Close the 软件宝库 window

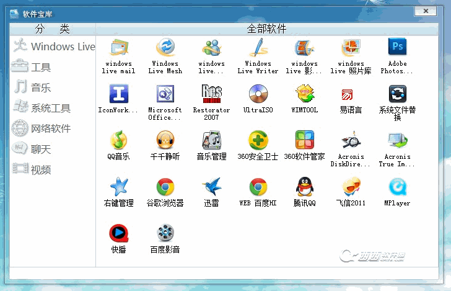point(426,11)
